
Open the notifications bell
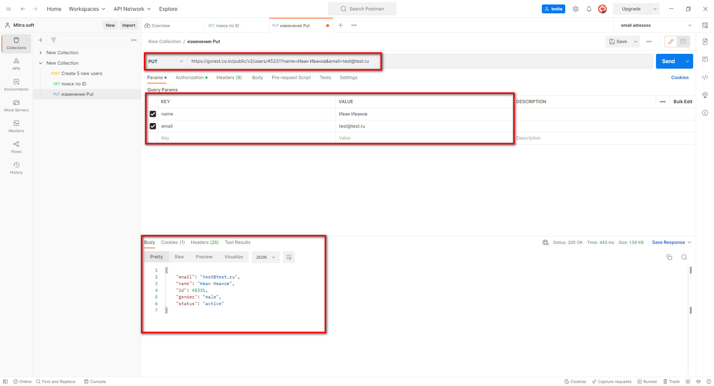tap(589, 9)
